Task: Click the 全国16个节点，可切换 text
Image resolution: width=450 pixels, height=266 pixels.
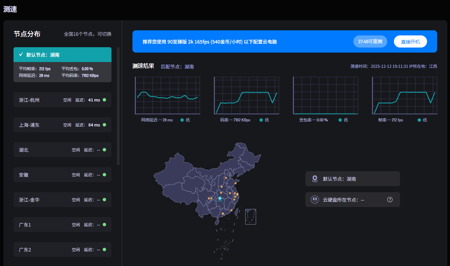Action: 88,34
